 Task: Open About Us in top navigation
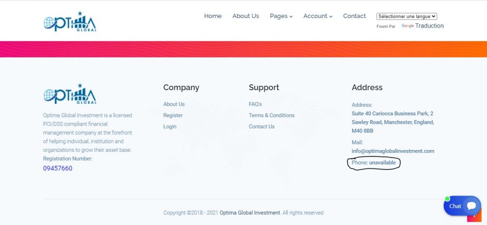point(245,16)
